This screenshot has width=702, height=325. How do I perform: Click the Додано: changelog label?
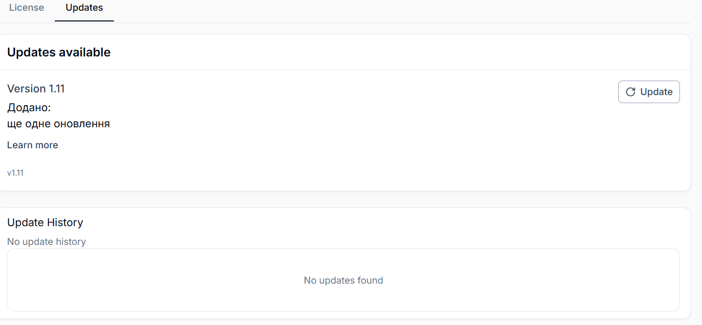tap(29, 107)
